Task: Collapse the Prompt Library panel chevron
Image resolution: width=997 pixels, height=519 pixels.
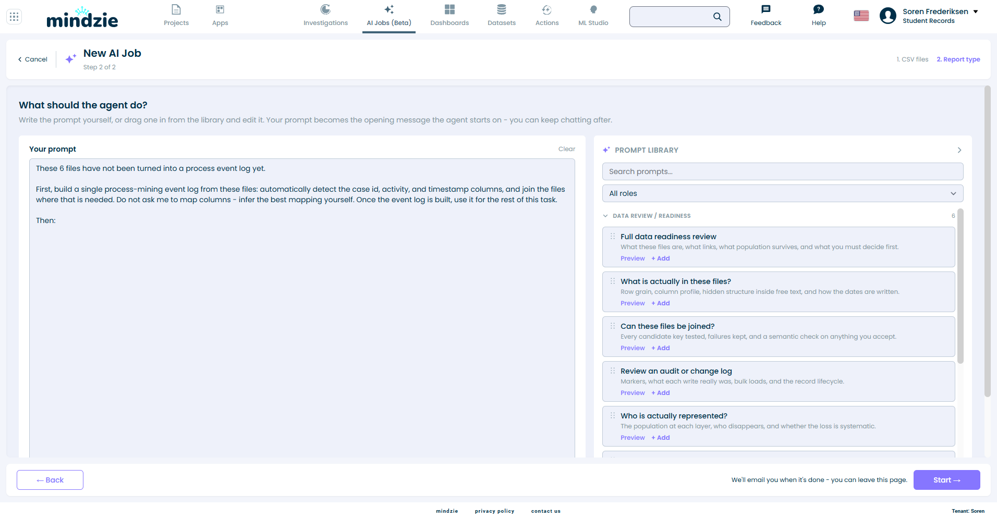Action: pos(959,150)
